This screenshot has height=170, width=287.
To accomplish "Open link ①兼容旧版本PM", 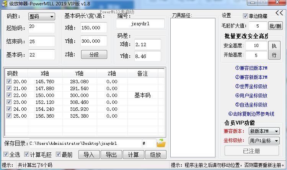I will pyautogui.click(x=251, y=68).
